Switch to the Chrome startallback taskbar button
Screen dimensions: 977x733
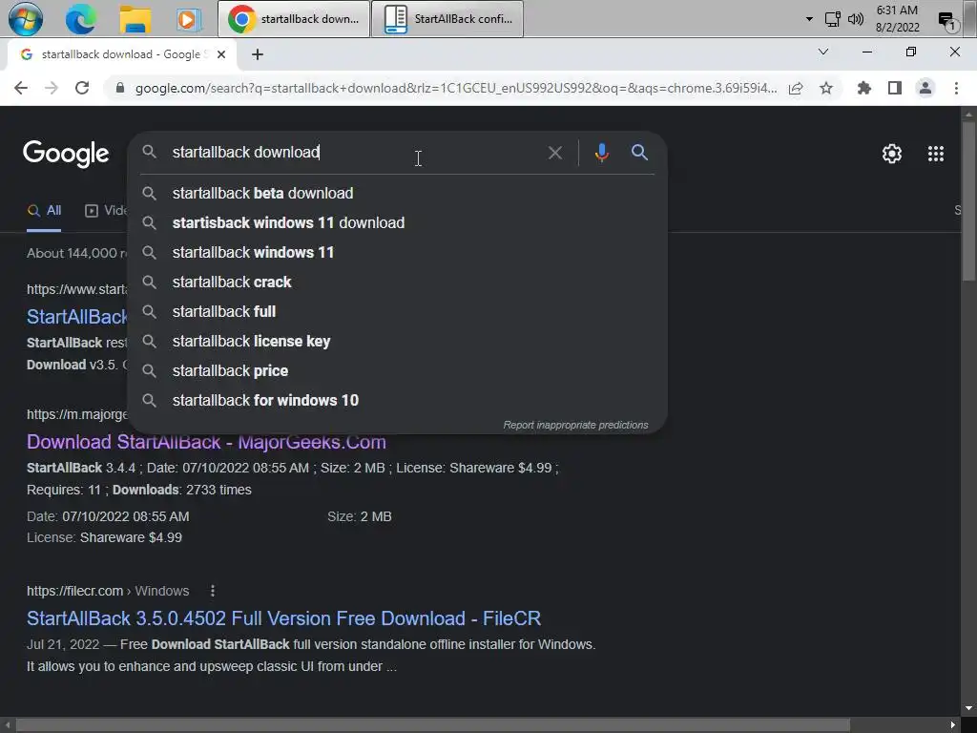(x=294, y=19)
